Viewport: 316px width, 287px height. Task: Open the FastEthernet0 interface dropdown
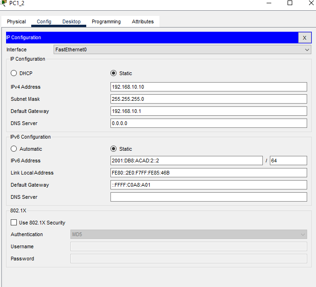click(182, 49)
